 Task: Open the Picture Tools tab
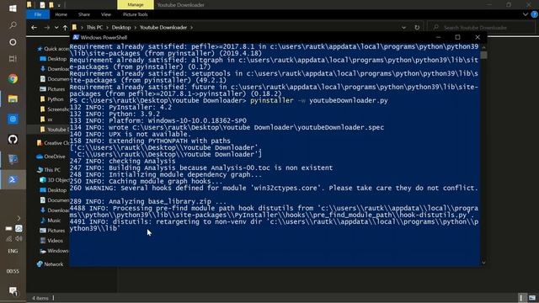point(135,14)
